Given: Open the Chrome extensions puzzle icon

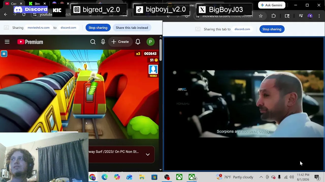Looking at the screenshot, I should coord(273,16).
